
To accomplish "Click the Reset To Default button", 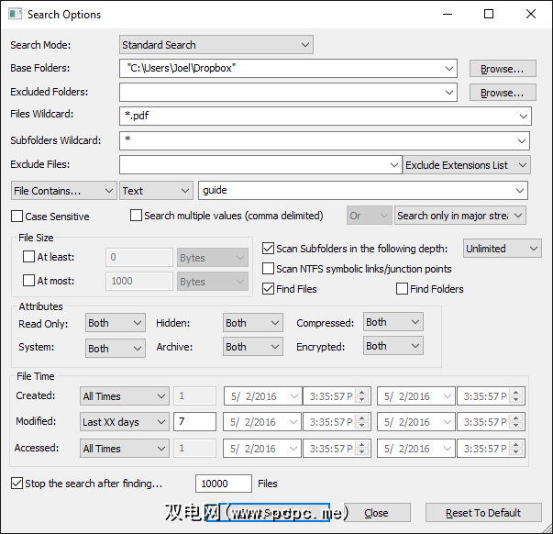I will coord(482,513).
